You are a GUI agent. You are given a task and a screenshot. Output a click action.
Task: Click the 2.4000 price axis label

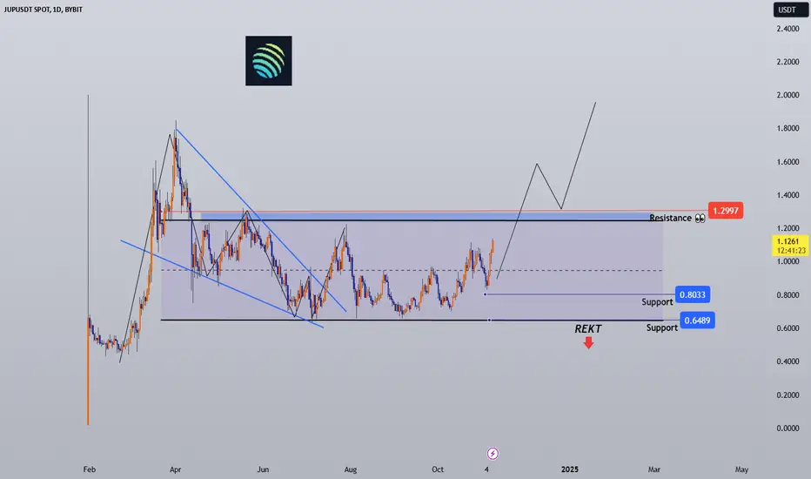[788, 29]
